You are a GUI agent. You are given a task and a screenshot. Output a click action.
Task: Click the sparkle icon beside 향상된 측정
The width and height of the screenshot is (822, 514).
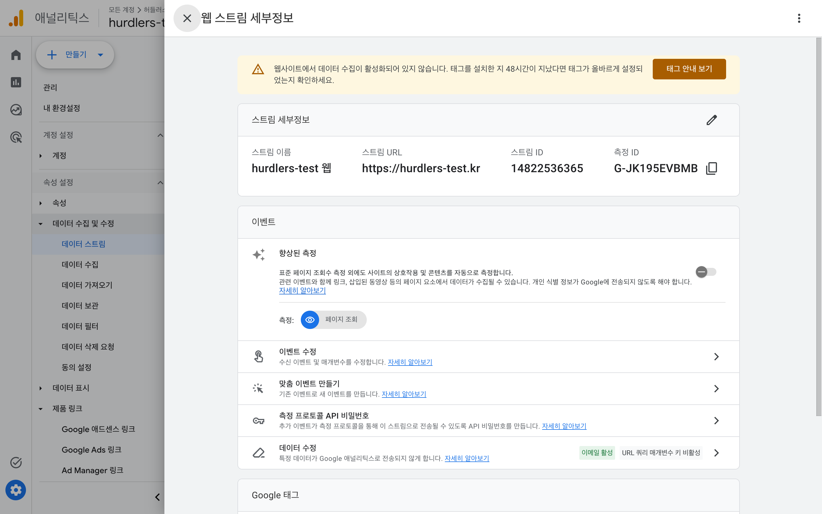(x=259, y=255)
